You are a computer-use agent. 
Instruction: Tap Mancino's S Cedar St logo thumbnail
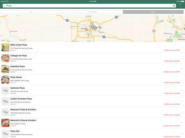[x=5, y=123]
